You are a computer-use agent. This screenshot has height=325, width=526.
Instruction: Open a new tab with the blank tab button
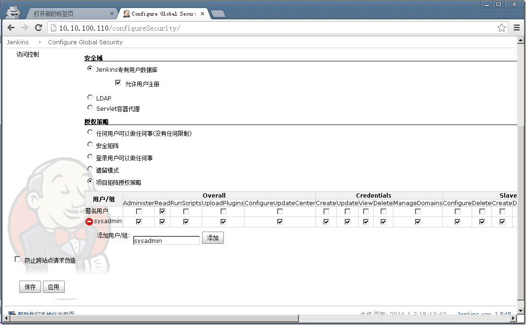tap(219, 14)
